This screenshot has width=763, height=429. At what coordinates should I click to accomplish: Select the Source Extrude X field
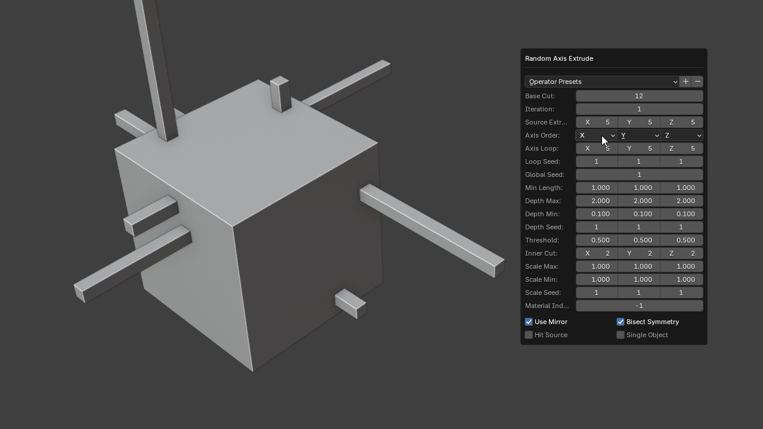point(596,122)
